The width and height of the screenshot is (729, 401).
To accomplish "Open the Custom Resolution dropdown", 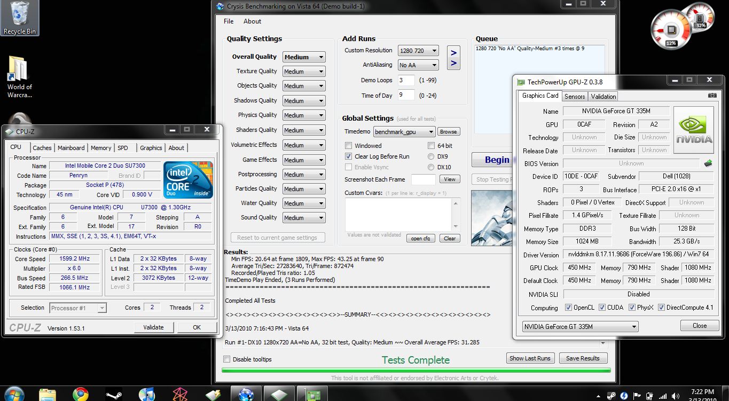I will click(418, 51).
